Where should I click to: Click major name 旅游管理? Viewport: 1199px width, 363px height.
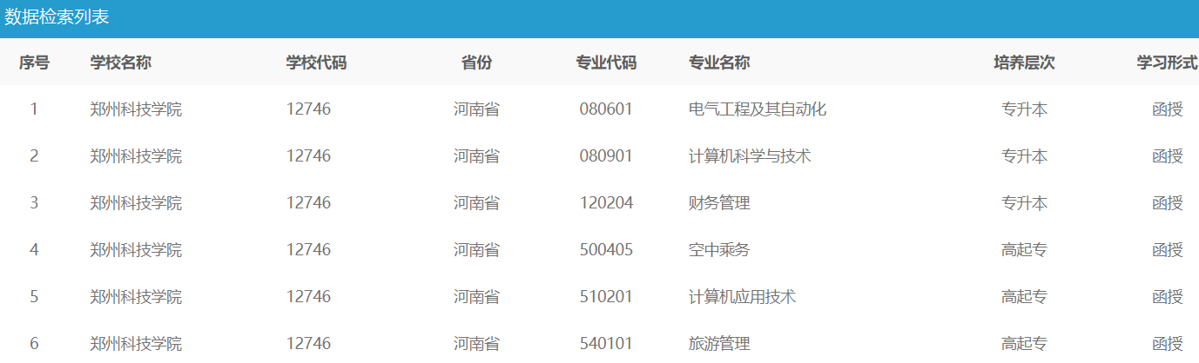(719, 344)
